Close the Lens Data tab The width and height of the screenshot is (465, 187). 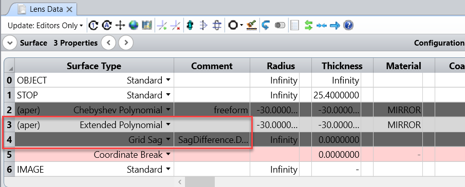pos(69,9)
